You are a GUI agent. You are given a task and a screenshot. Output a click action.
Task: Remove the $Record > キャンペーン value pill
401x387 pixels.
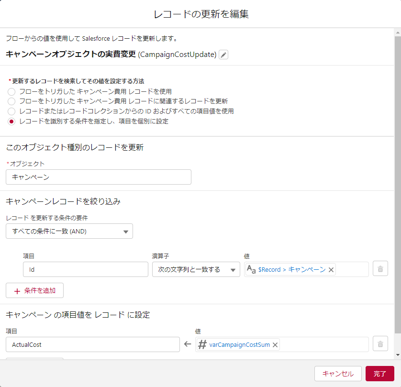(331, 269)
